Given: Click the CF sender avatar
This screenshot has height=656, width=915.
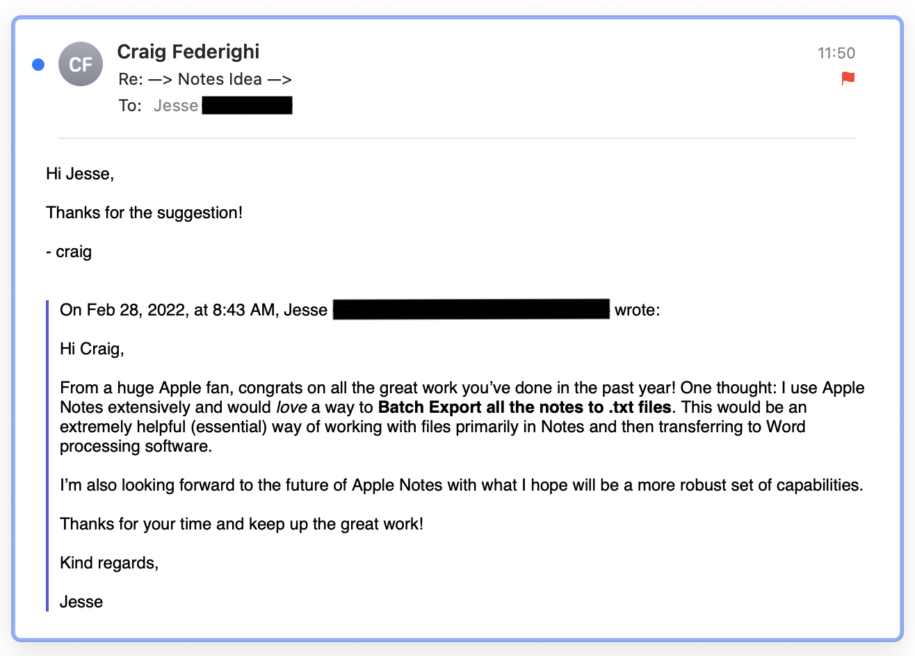Looking at the screenshot, I should click(x=81, y=65).
